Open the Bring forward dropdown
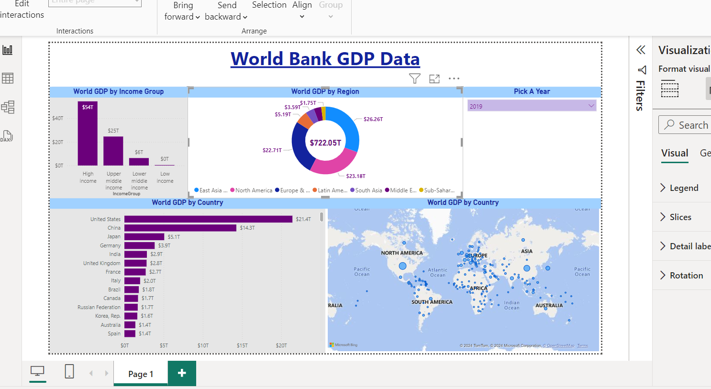Viewport: 711px width, 389px height. coord(182,11)
